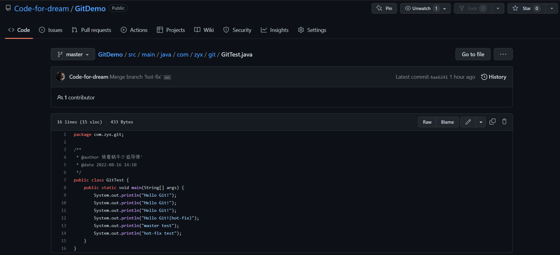Open Fork dropdown arrow
Screen dimensions: 560x255
click(x=498, y=9)
